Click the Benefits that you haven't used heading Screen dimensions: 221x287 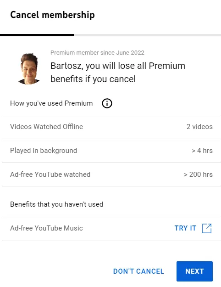(x=57, y=204)
